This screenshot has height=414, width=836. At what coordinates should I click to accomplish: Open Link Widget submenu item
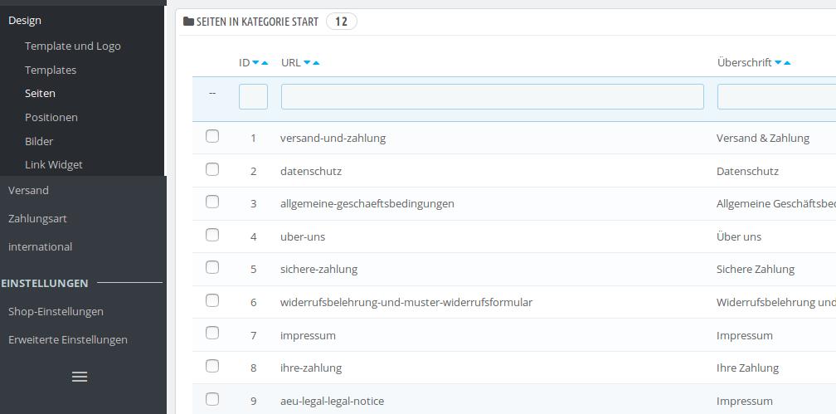(54, 165)
